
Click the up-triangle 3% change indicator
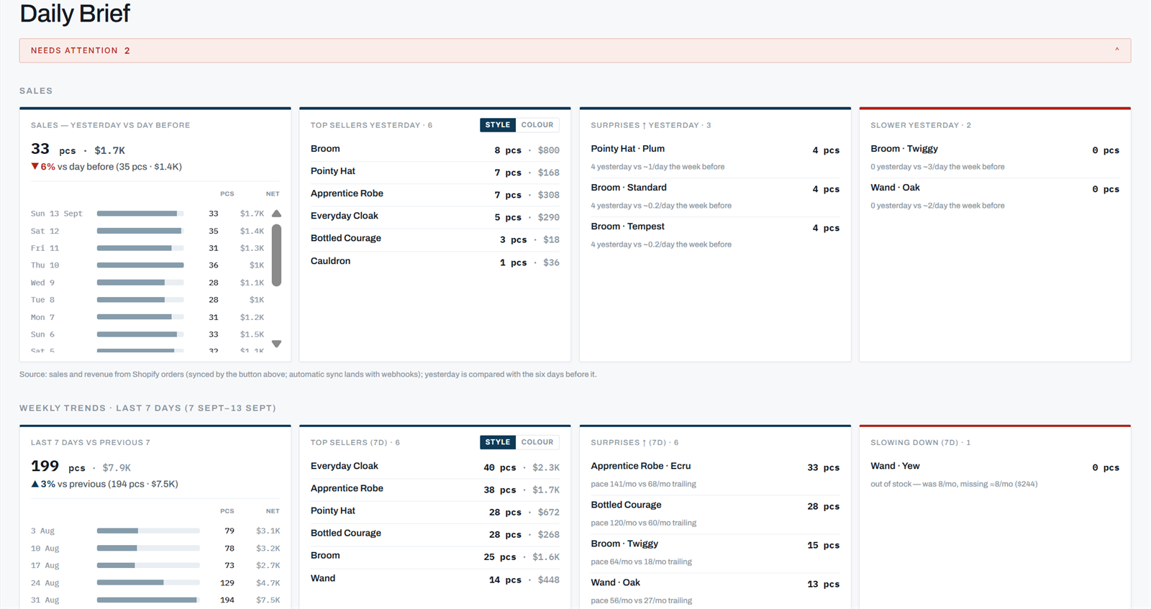[x=43, y=484]
